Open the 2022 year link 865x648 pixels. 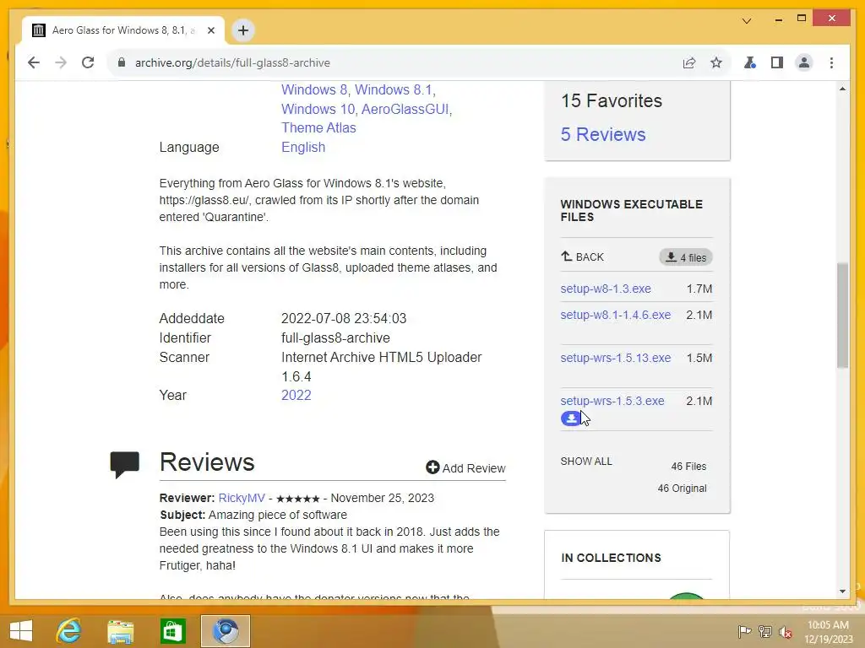pos(296,395)
